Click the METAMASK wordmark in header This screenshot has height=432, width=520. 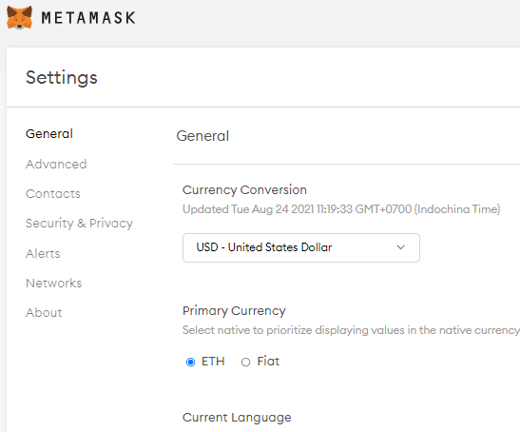pyautogui.click(x=88, y=18)
